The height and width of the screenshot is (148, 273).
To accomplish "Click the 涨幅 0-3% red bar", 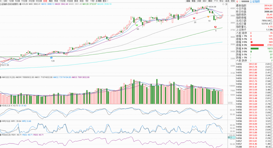I will click(x=257, y=45).
